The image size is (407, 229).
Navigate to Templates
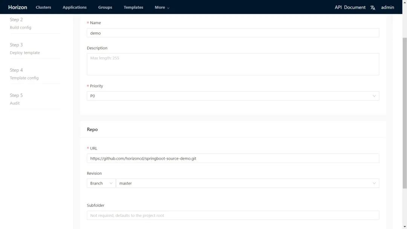133,7
